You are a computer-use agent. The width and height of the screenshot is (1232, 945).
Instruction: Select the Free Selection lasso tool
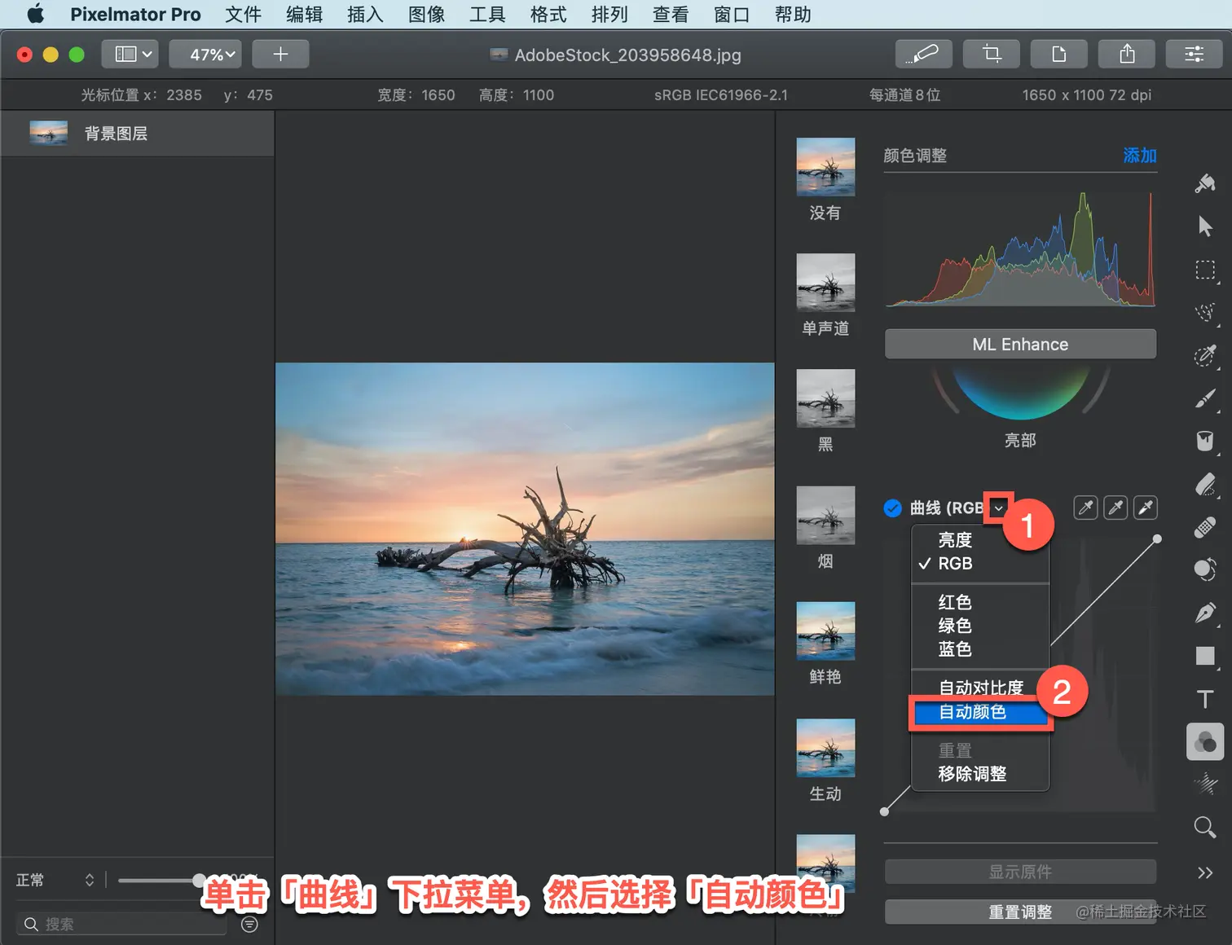tap(1205, 312)
